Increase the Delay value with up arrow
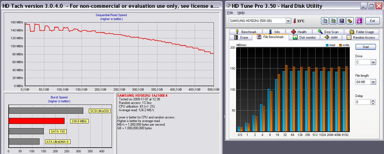The width and height of the screenshot is (384, 154). [x=373, y=101]
